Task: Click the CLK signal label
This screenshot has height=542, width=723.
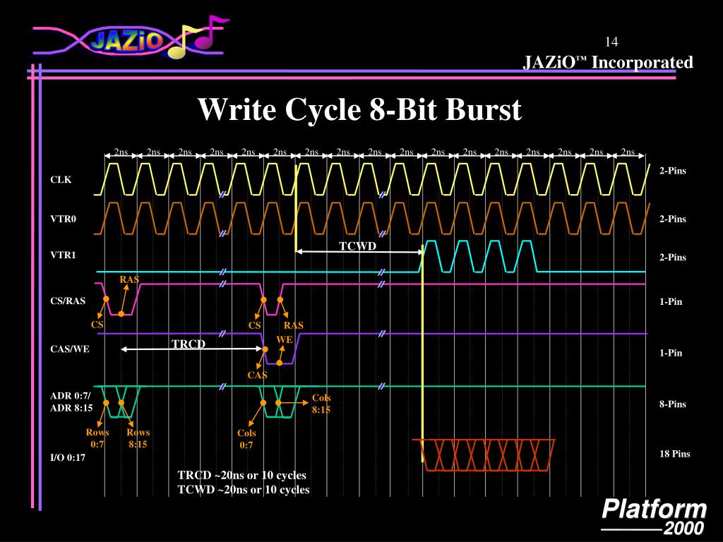Action: 61,180
